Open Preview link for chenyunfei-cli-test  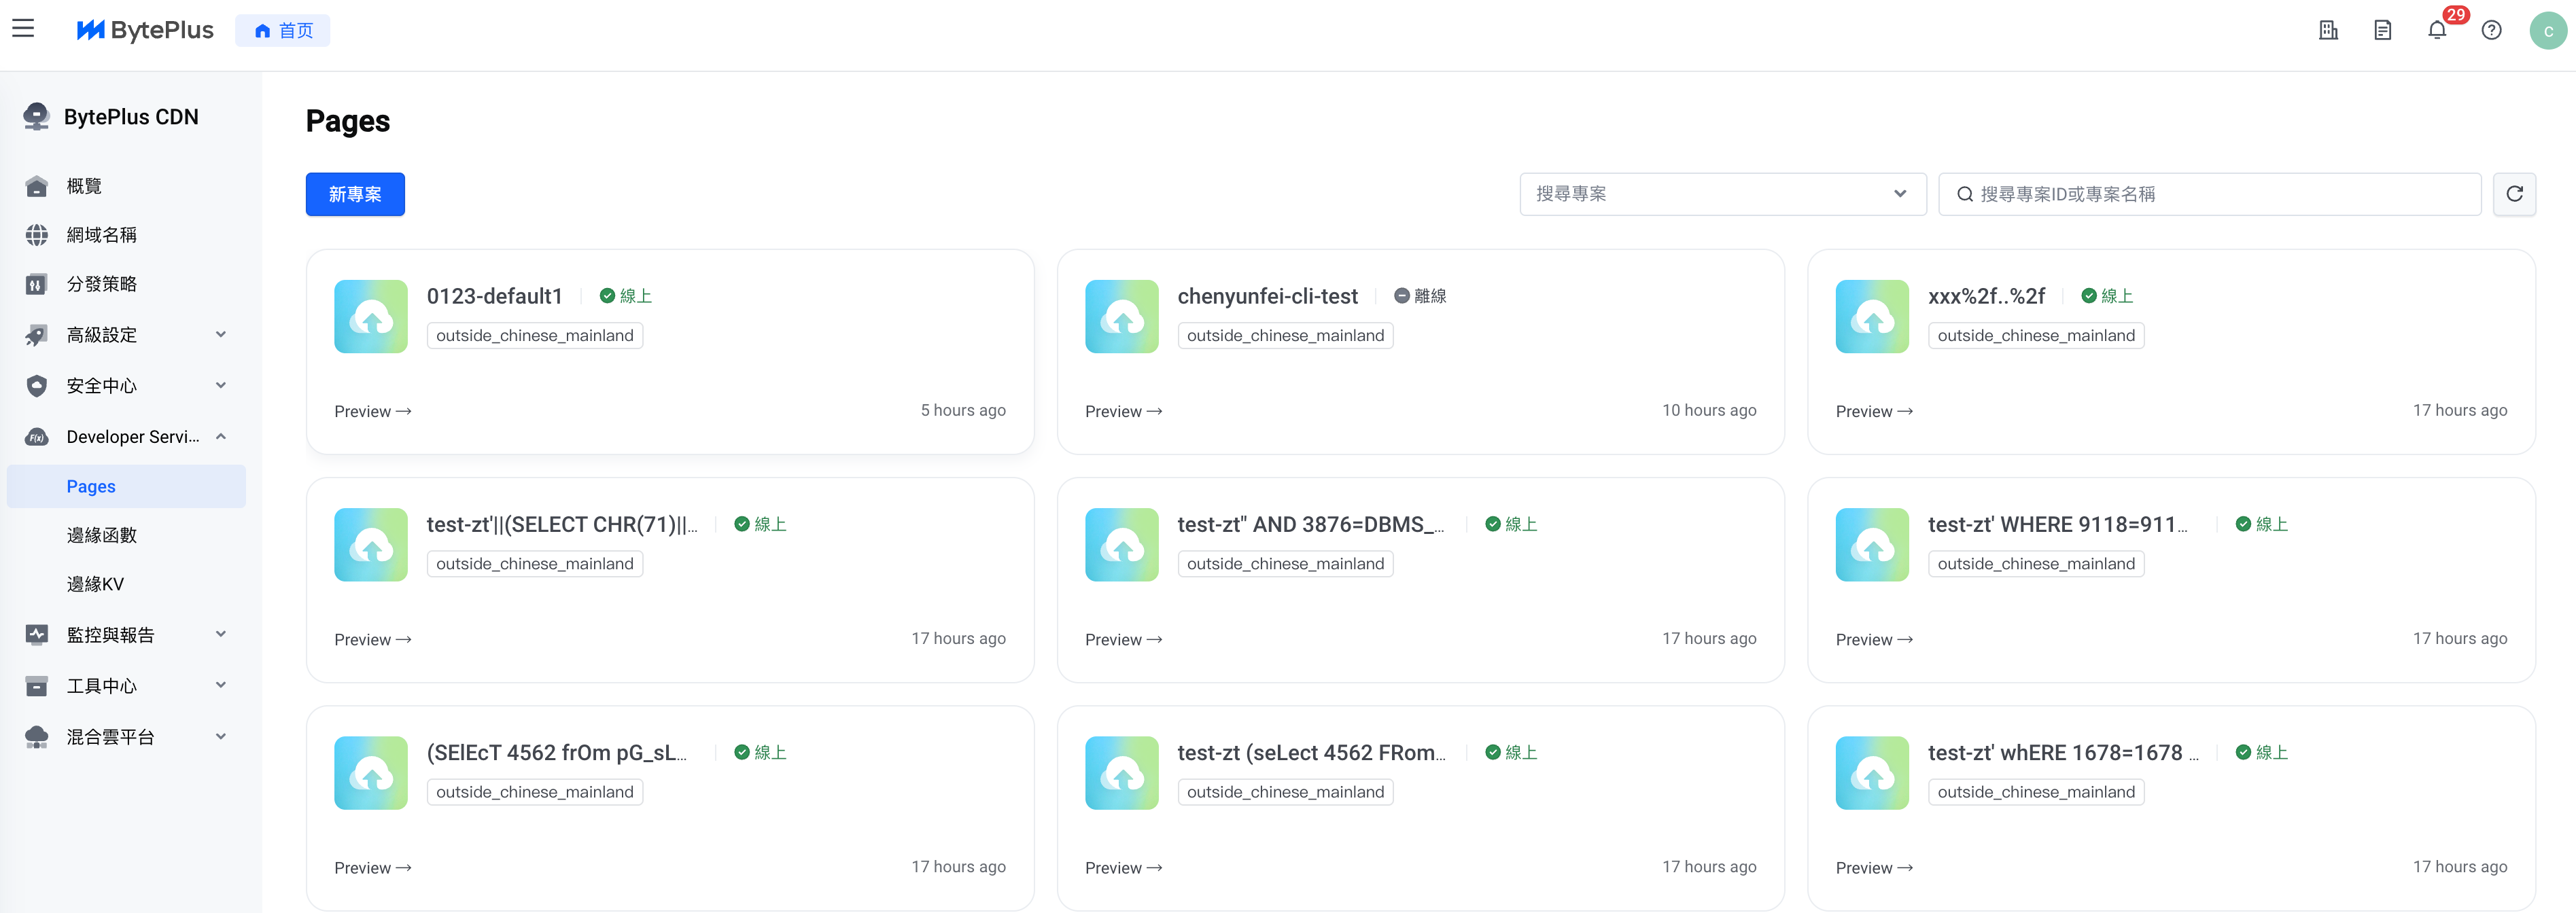[1122, 411]
